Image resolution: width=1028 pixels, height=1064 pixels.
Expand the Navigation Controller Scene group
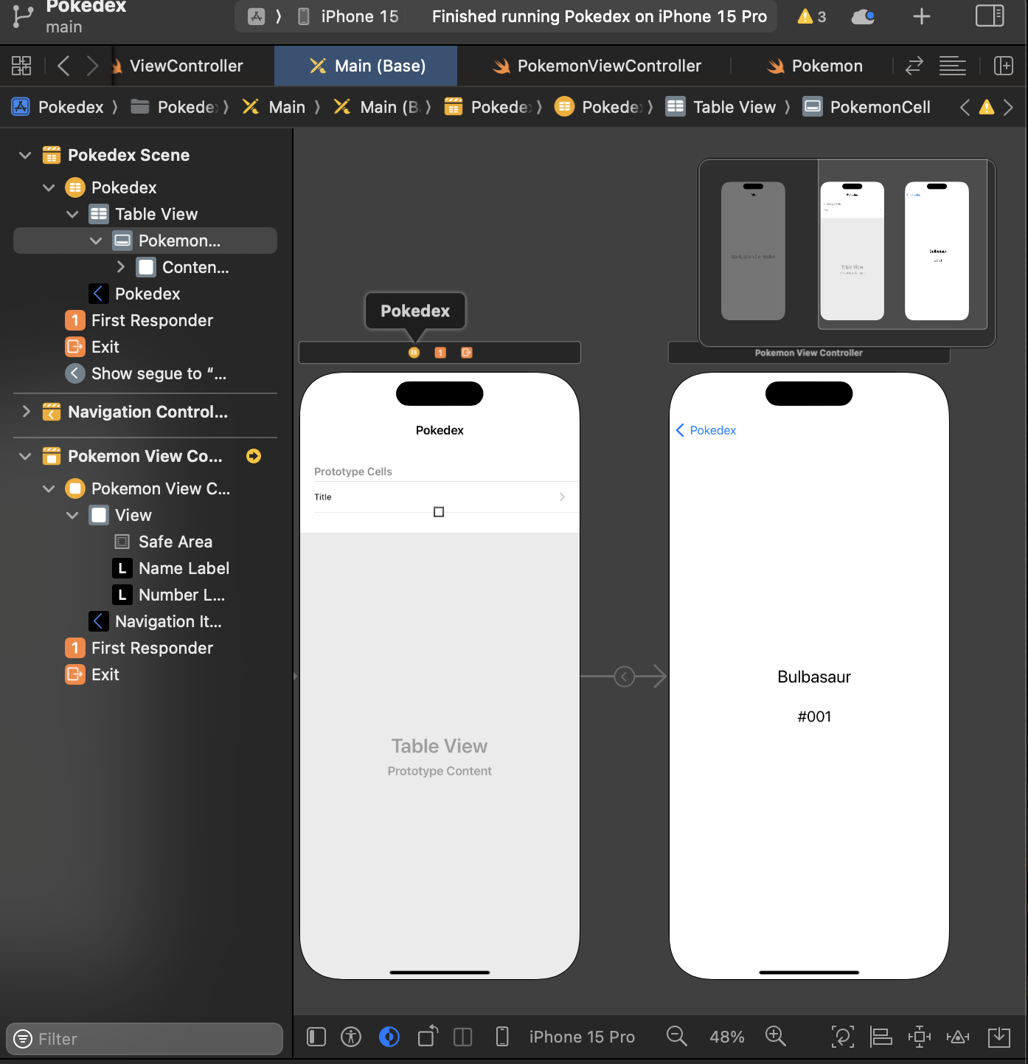[x=26, y=412]
